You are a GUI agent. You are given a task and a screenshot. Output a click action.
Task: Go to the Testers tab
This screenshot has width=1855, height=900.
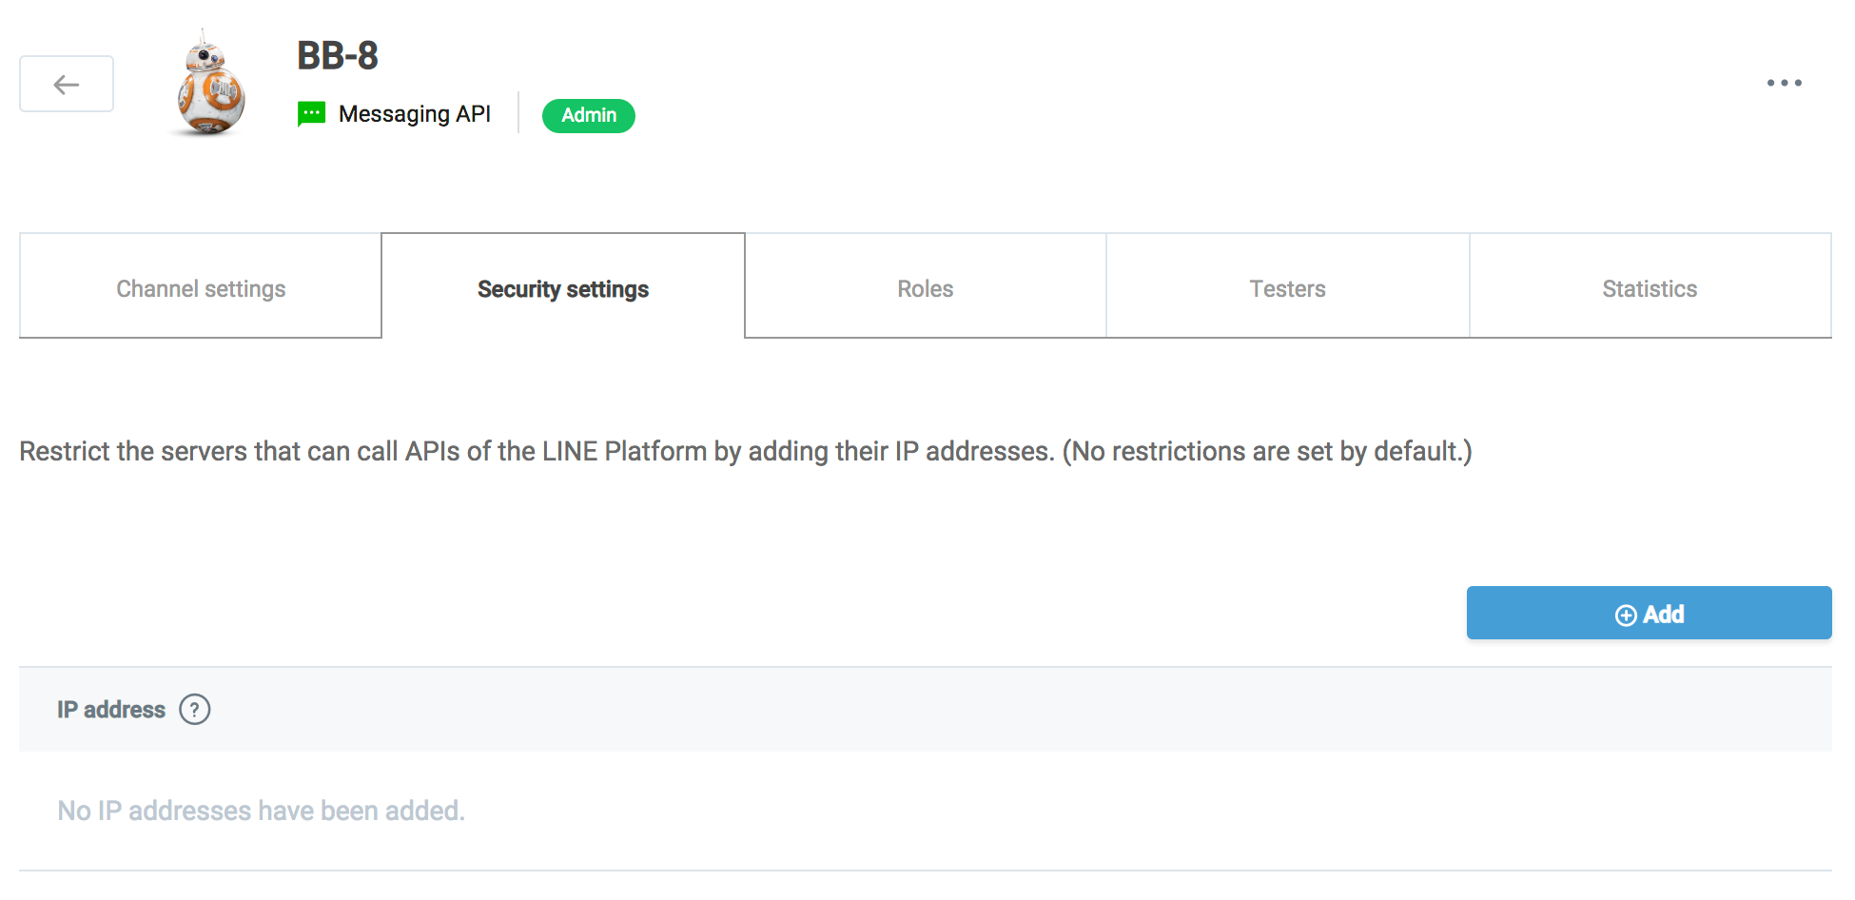pyautogui.click(x=1288, y=286)
